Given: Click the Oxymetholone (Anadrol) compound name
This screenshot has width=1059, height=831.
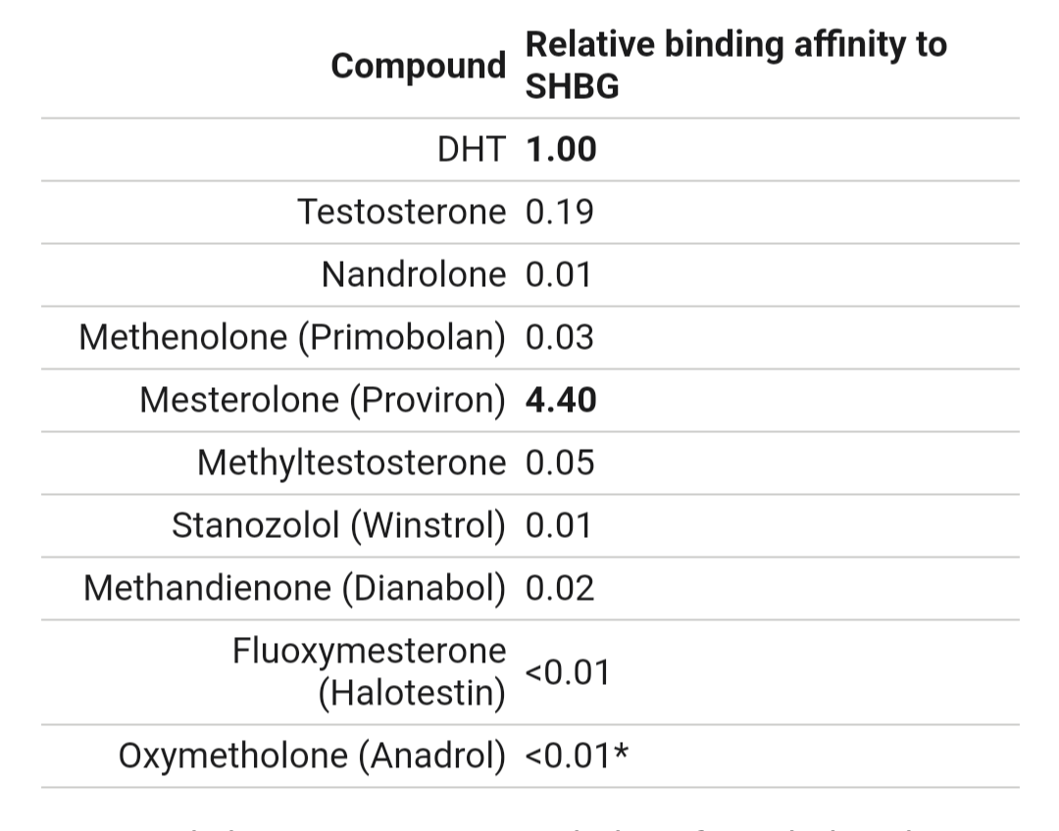Looking at the screenshot, I should 312,756.
